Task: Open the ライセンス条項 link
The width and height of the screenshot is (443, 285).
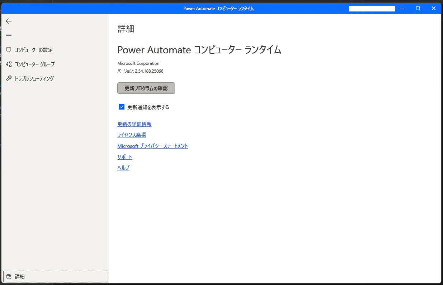Action: tap(132, 135)
